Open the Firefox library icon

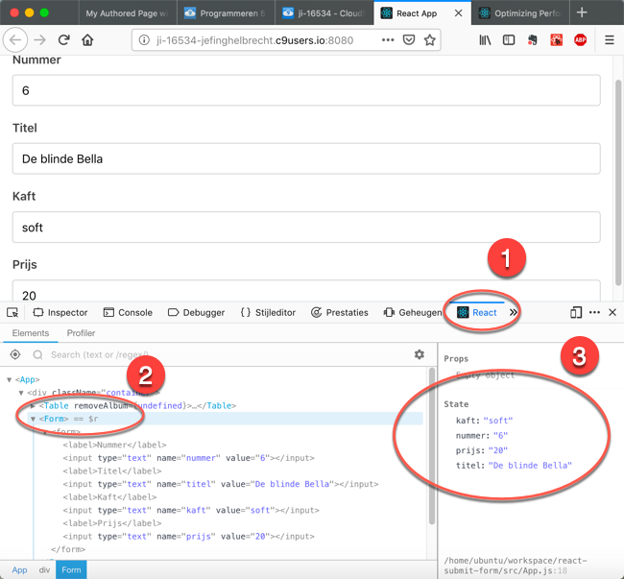485,40
